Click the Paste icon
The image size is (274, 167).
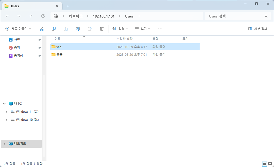(x=66, y=29)
